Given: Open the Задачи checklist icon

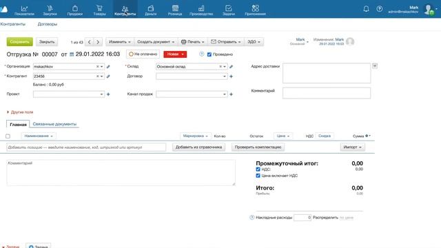Looking at the screenshot, I should pos(228,8).
